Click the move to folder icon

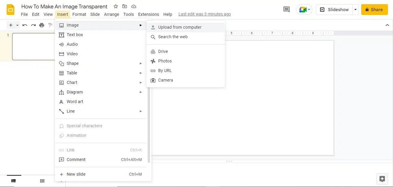pos(125,6)
